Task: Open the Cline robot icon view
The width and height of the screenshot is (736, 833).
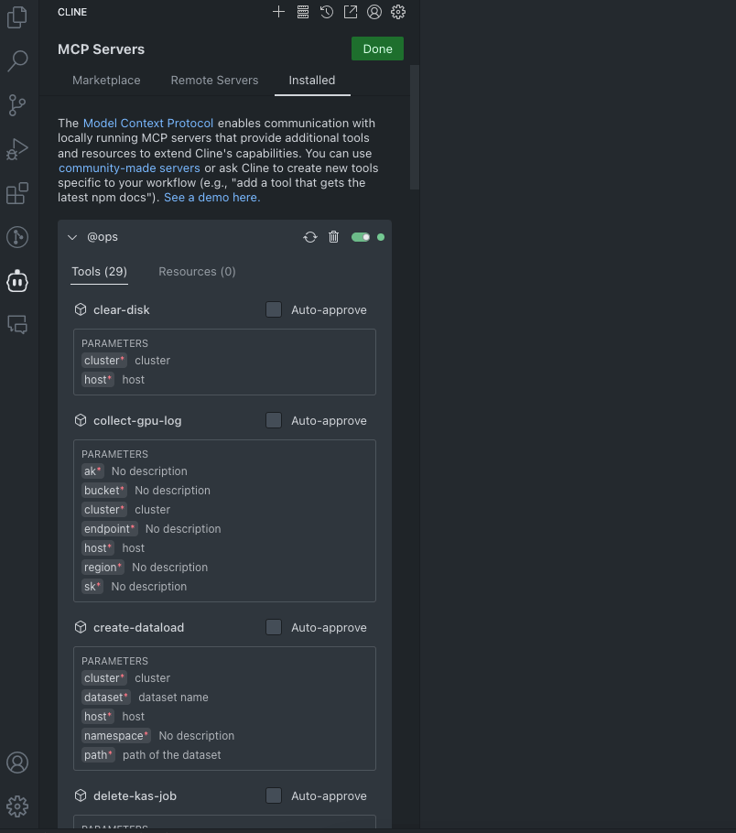Action: pos(17,280)
